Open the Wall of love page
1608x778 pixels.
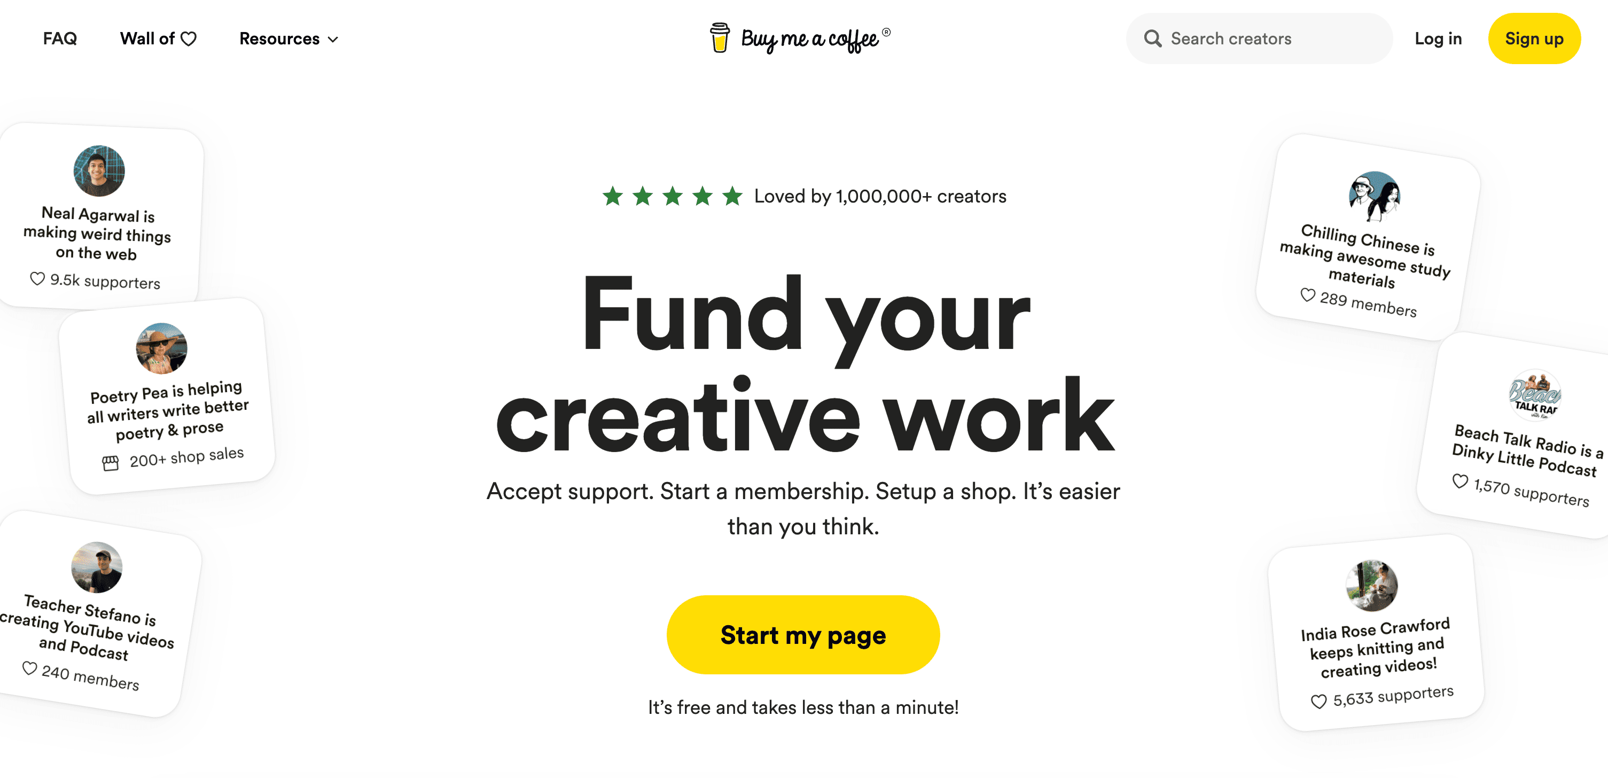pyautogui.click(x=159, y=38)
